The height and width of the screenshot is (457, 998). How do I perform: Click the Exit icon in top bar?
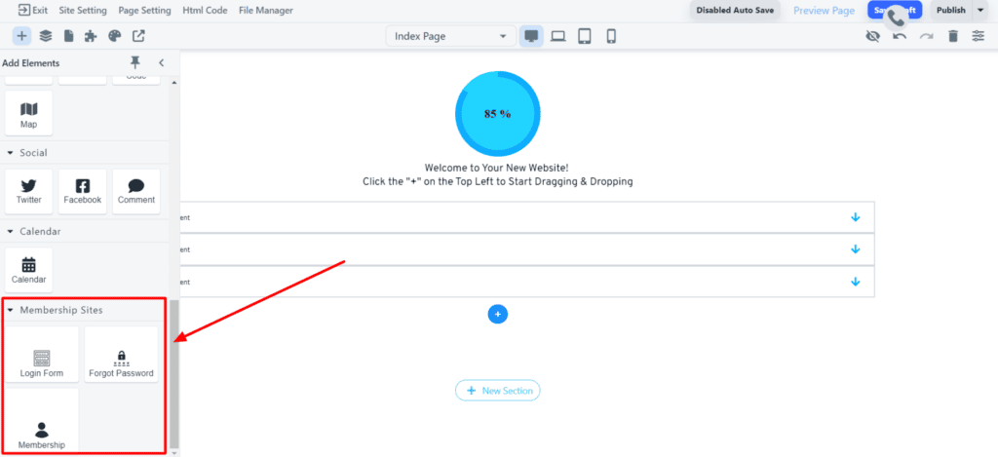tap(24, 10)
